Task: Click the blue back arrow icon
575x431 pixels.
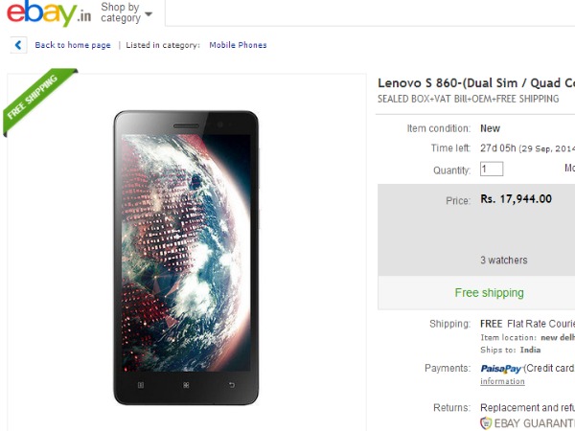Action: coord(18,45)
